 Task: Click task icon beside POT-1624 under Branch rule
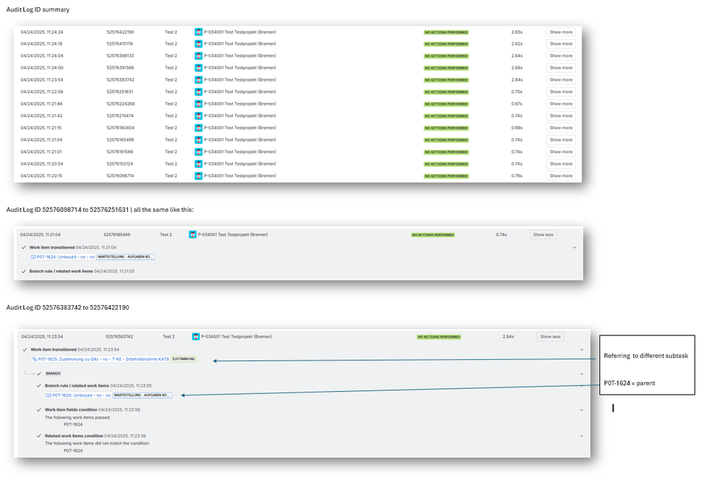pos(49,395)
